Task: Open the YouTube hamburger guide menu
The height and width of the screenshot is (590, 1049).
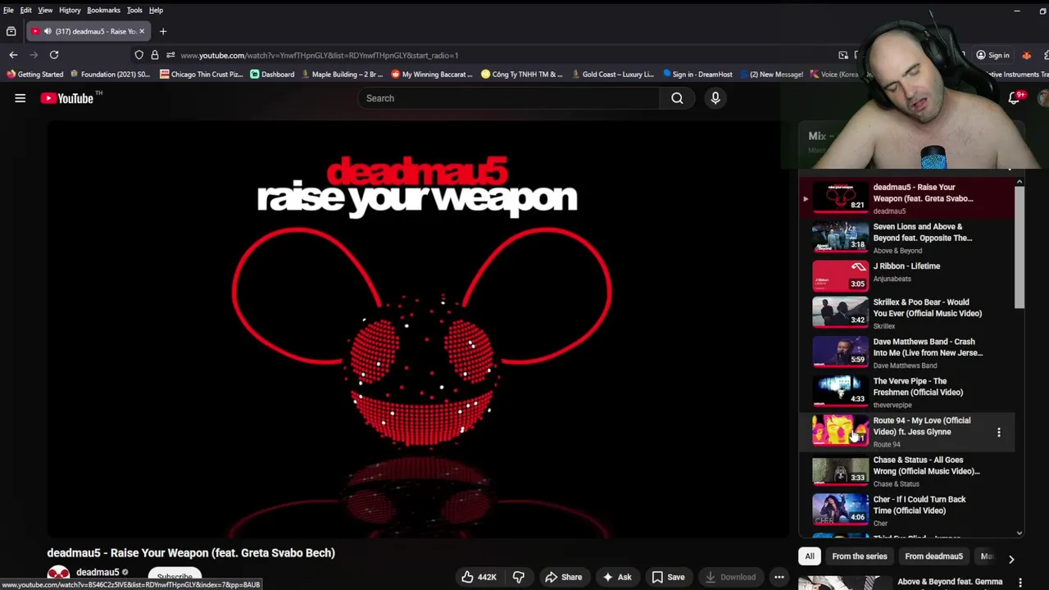Action: (x=20, y=98)
